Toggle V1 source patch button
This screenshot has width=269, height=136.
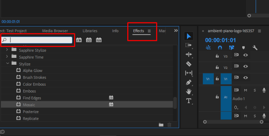coord(208,79)
